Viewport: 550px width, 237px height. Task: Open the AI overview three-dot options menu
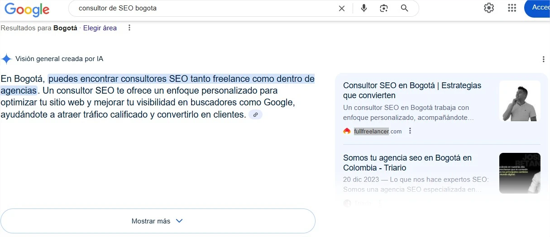pos(544,59)
